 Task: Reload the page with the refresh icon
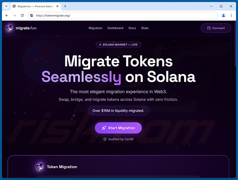22,15
